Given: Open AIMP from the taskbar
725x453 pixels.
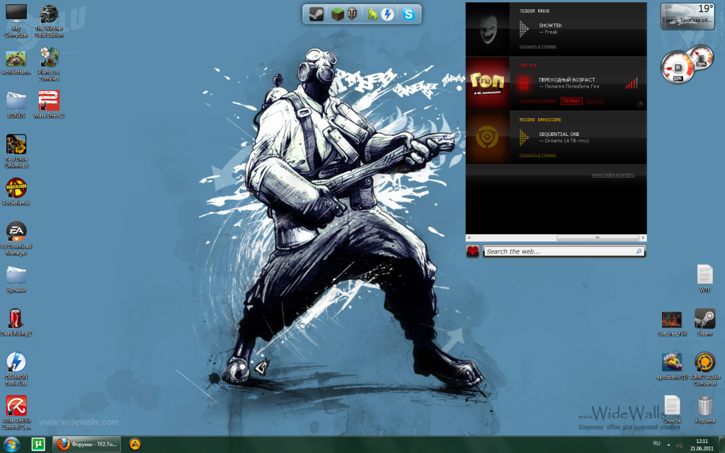Looking at the screenshot, I should point(135,445).
